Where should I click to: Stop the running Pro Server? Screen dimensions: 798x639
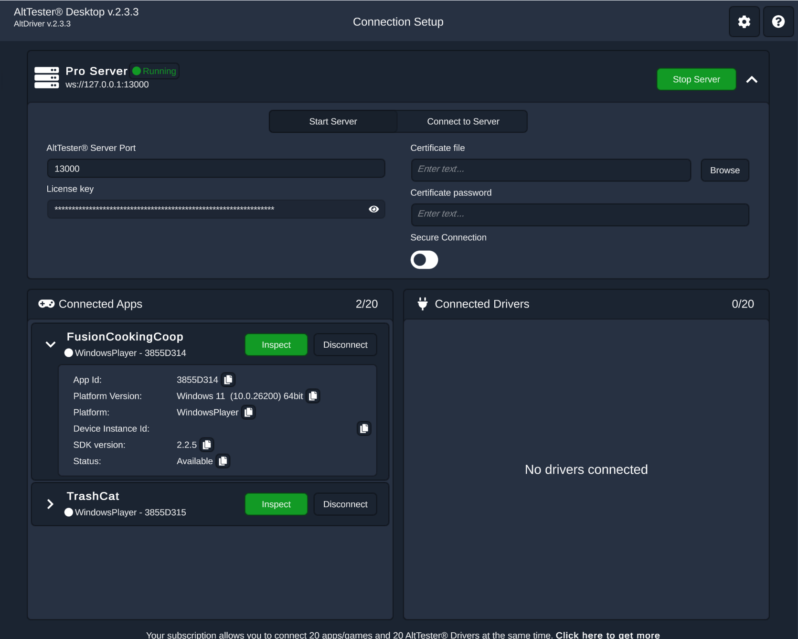click(696, 79)
